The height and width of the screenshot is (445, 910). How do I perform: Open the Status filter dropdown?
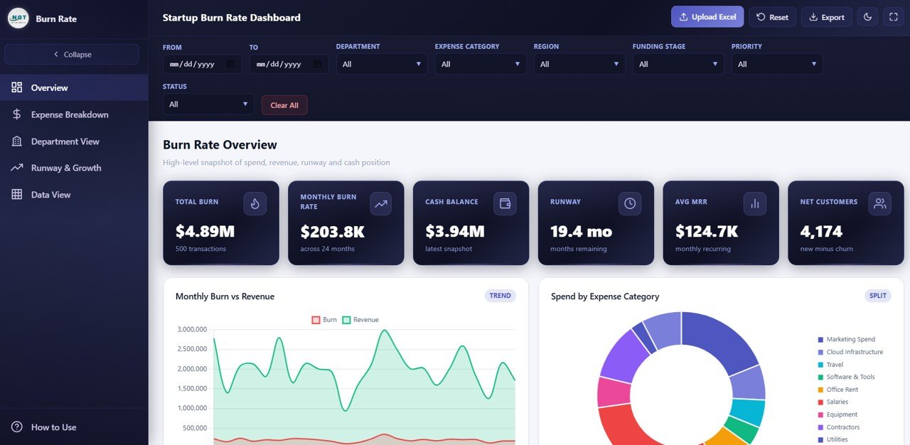[208, 104]
